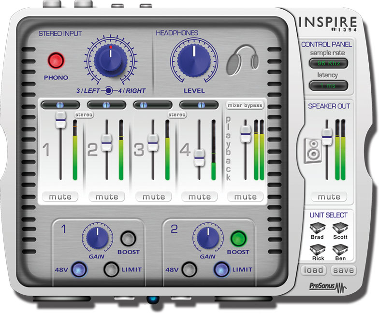Click the channel 1 fader handle

60,119
